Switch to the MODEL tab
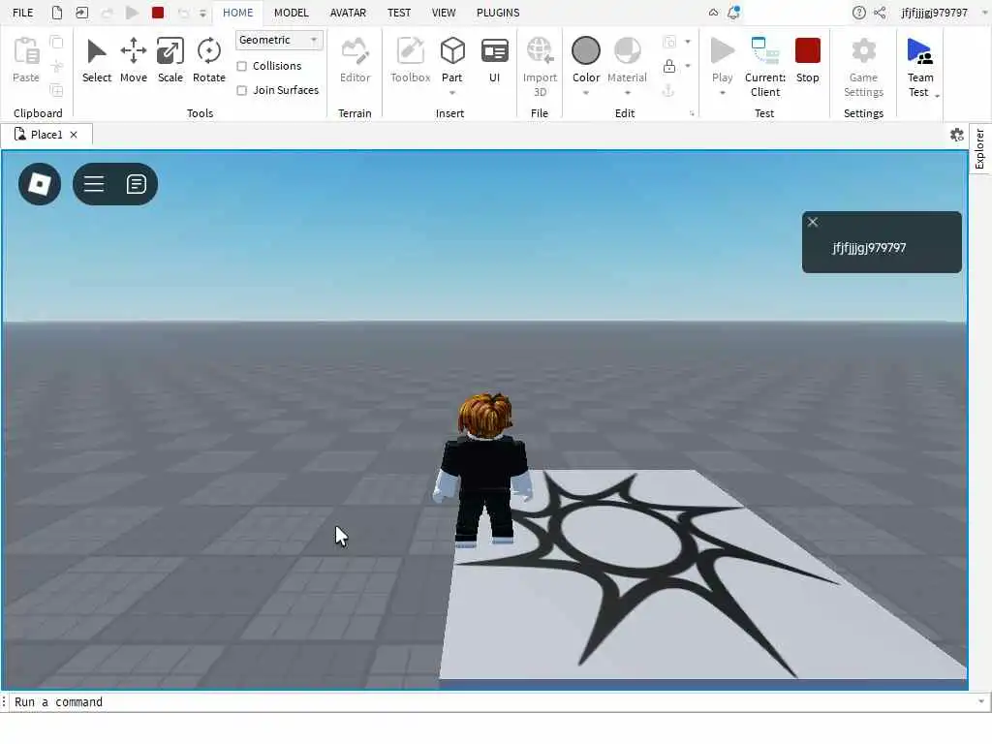Screen dimensions: 992x744 pyautogui.click(x=291, y=13)
